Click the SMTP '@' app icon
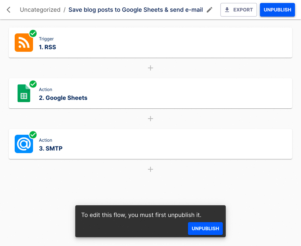Image resolution: width=301 pixels, height=246 pixels. click(23, 144)
